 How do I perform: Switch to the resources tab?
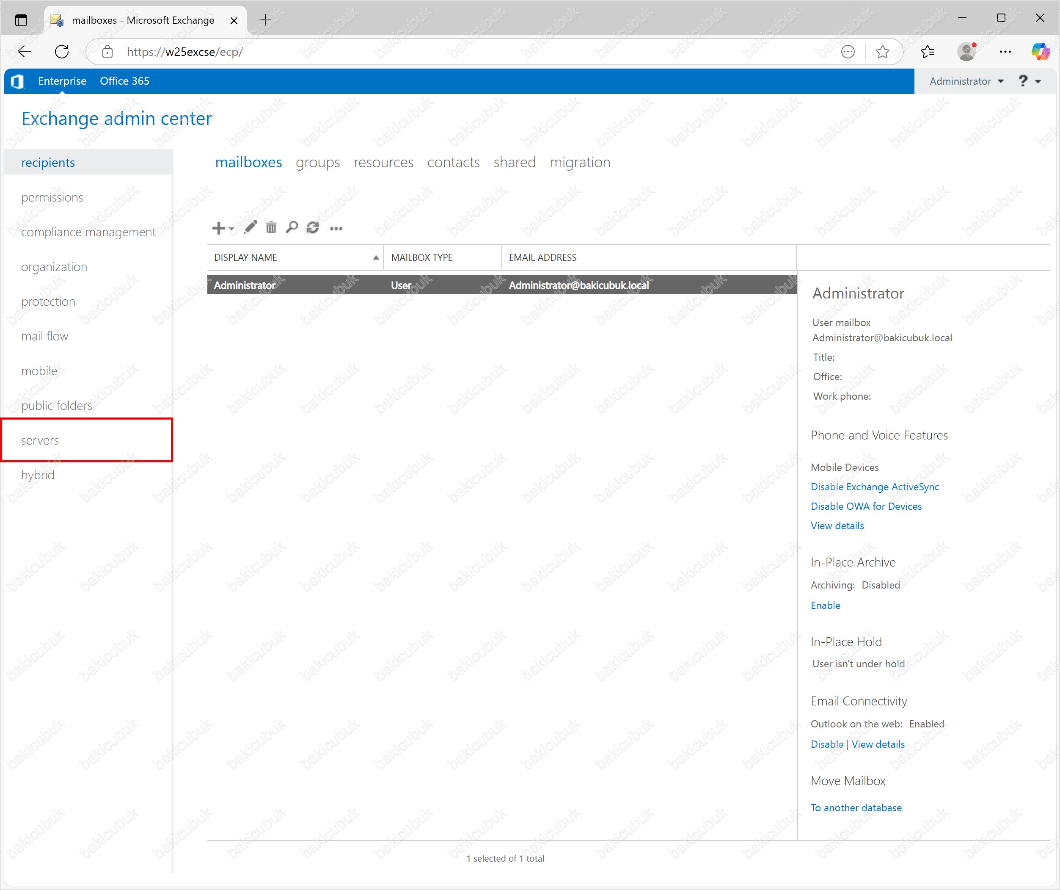[384, 162]
